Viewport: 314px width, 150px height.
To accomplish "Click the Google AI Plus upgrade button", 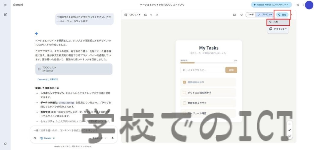I will click(x=271, y=5).
